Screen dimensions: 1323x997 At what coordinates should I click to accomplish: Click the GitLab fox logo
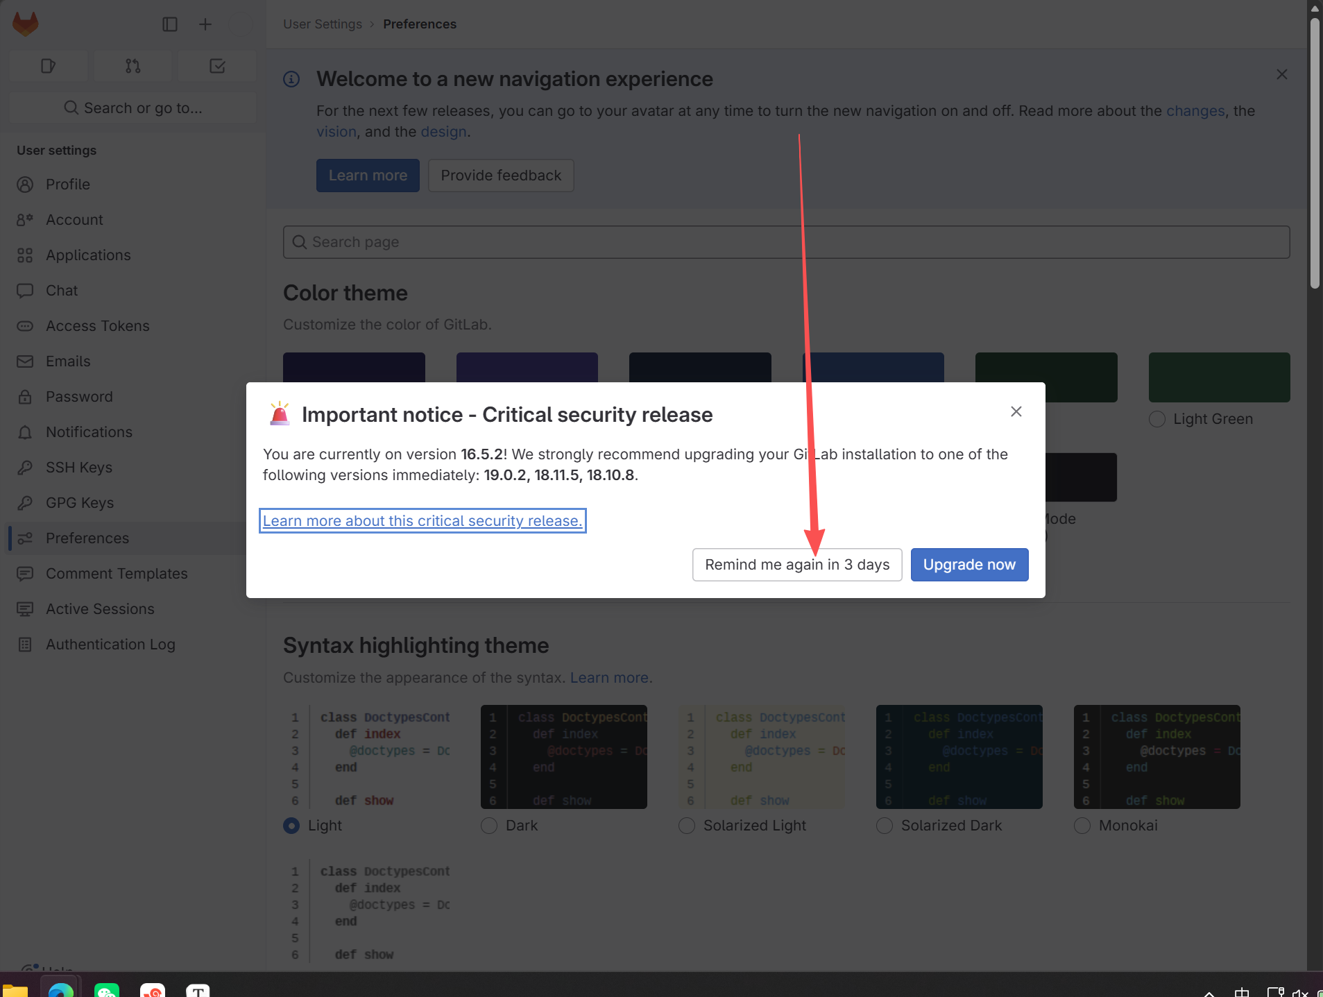pyautogui.click(x=26, y=24)
